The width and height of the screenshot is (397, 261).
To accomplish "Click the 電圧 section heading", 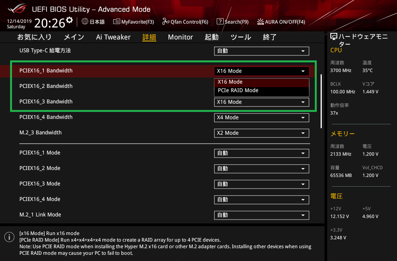I will (337, 196).
